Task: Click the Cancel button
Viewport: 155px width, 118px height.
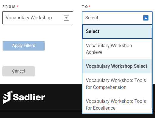Action: coord(18,71)
